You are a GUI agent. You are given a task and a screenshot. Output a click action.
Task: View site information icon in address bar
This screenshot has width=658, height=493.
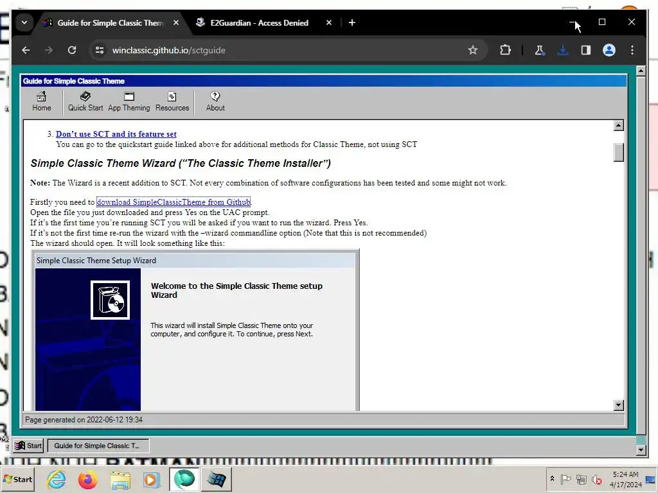tap(100, 50)
